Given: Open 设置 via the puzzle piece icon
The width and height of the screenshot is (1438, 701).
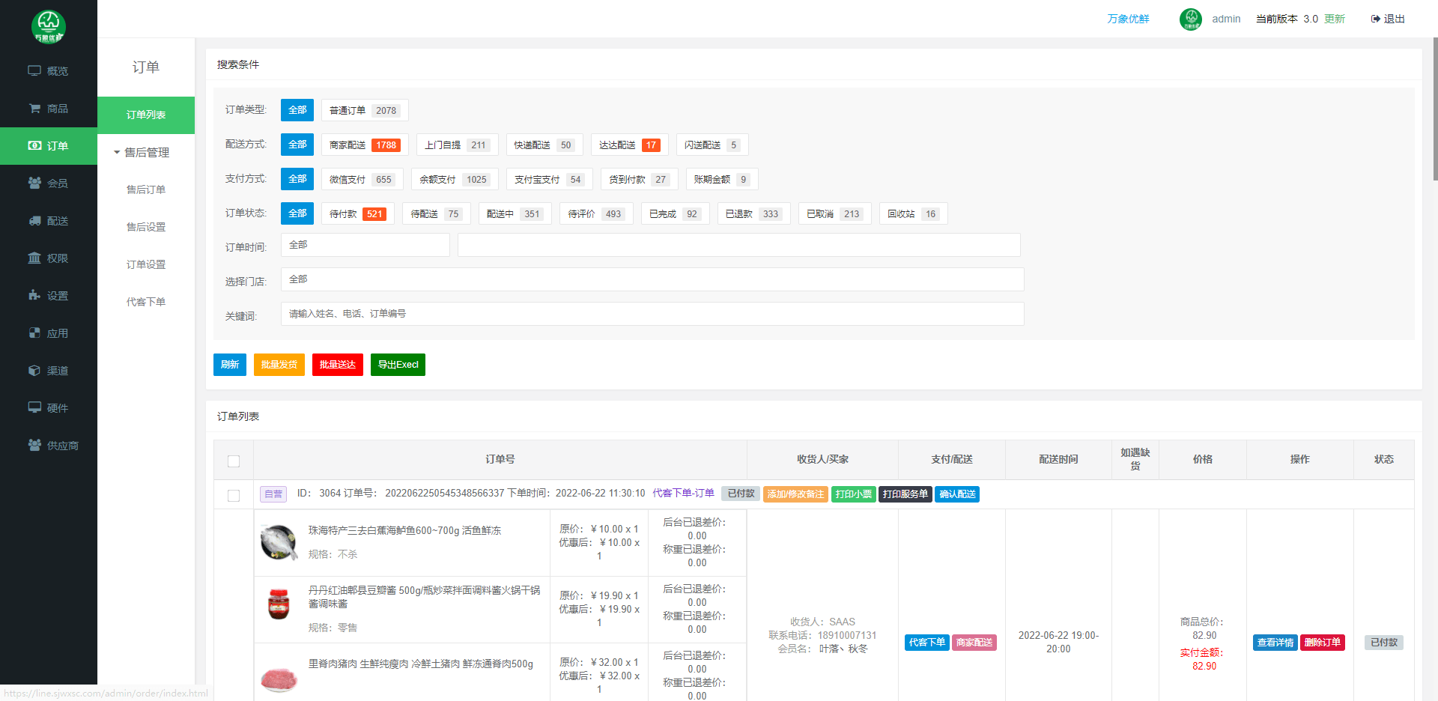Looking at the screenshot, I should click(34, 296).
